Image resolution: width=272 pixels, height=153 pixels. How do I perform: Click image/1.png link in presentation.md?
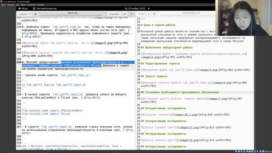pyautogui.click(x=151, y=57)
